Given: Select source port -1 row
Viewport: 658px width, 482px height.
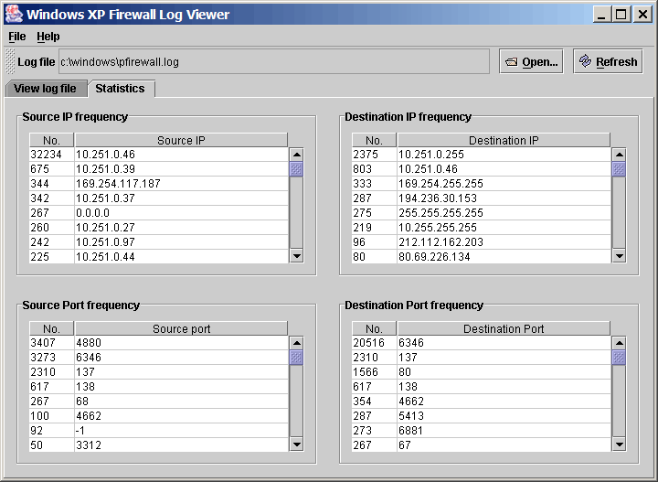Looking at the screenshot, I should point(159,431).
